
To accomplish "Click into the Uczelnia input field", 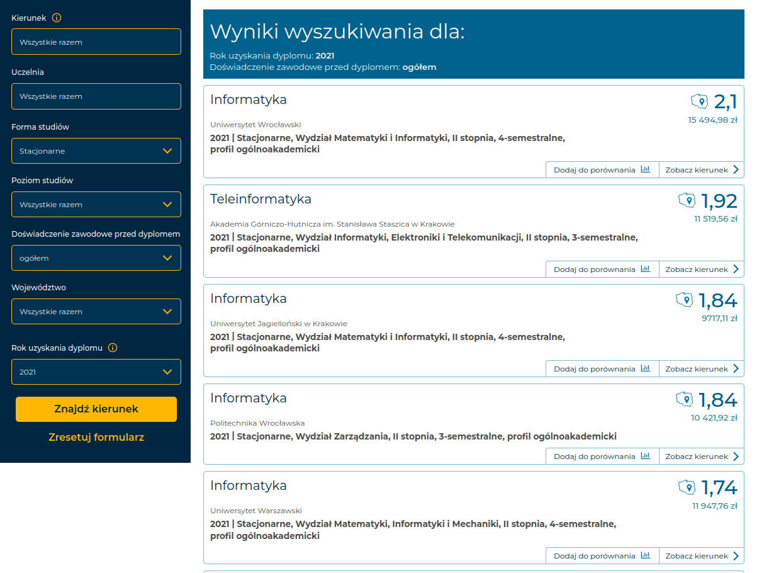I will pyautogui.click(x=96, y=96).
